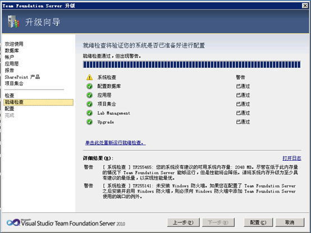311x233 pixels.
Task: Click the link to rerun readiness checks
Action: (x=116, y=143)
